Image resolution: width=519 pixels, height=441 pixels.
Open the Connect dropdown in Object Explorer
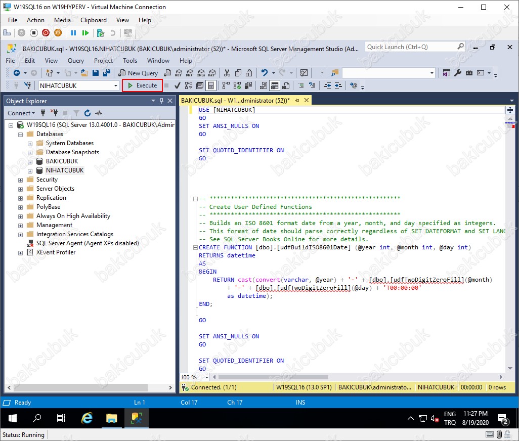(x=21, y=113)
